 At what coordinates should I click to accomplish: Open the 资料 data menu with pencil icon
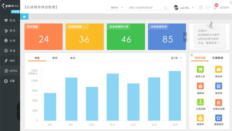tap(10, 61)
